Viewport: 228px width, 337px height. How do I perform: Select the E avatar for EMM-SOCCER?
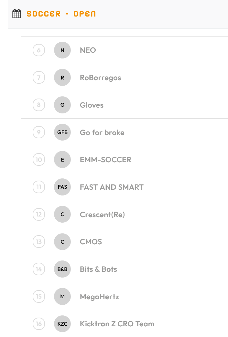point(62,160)
